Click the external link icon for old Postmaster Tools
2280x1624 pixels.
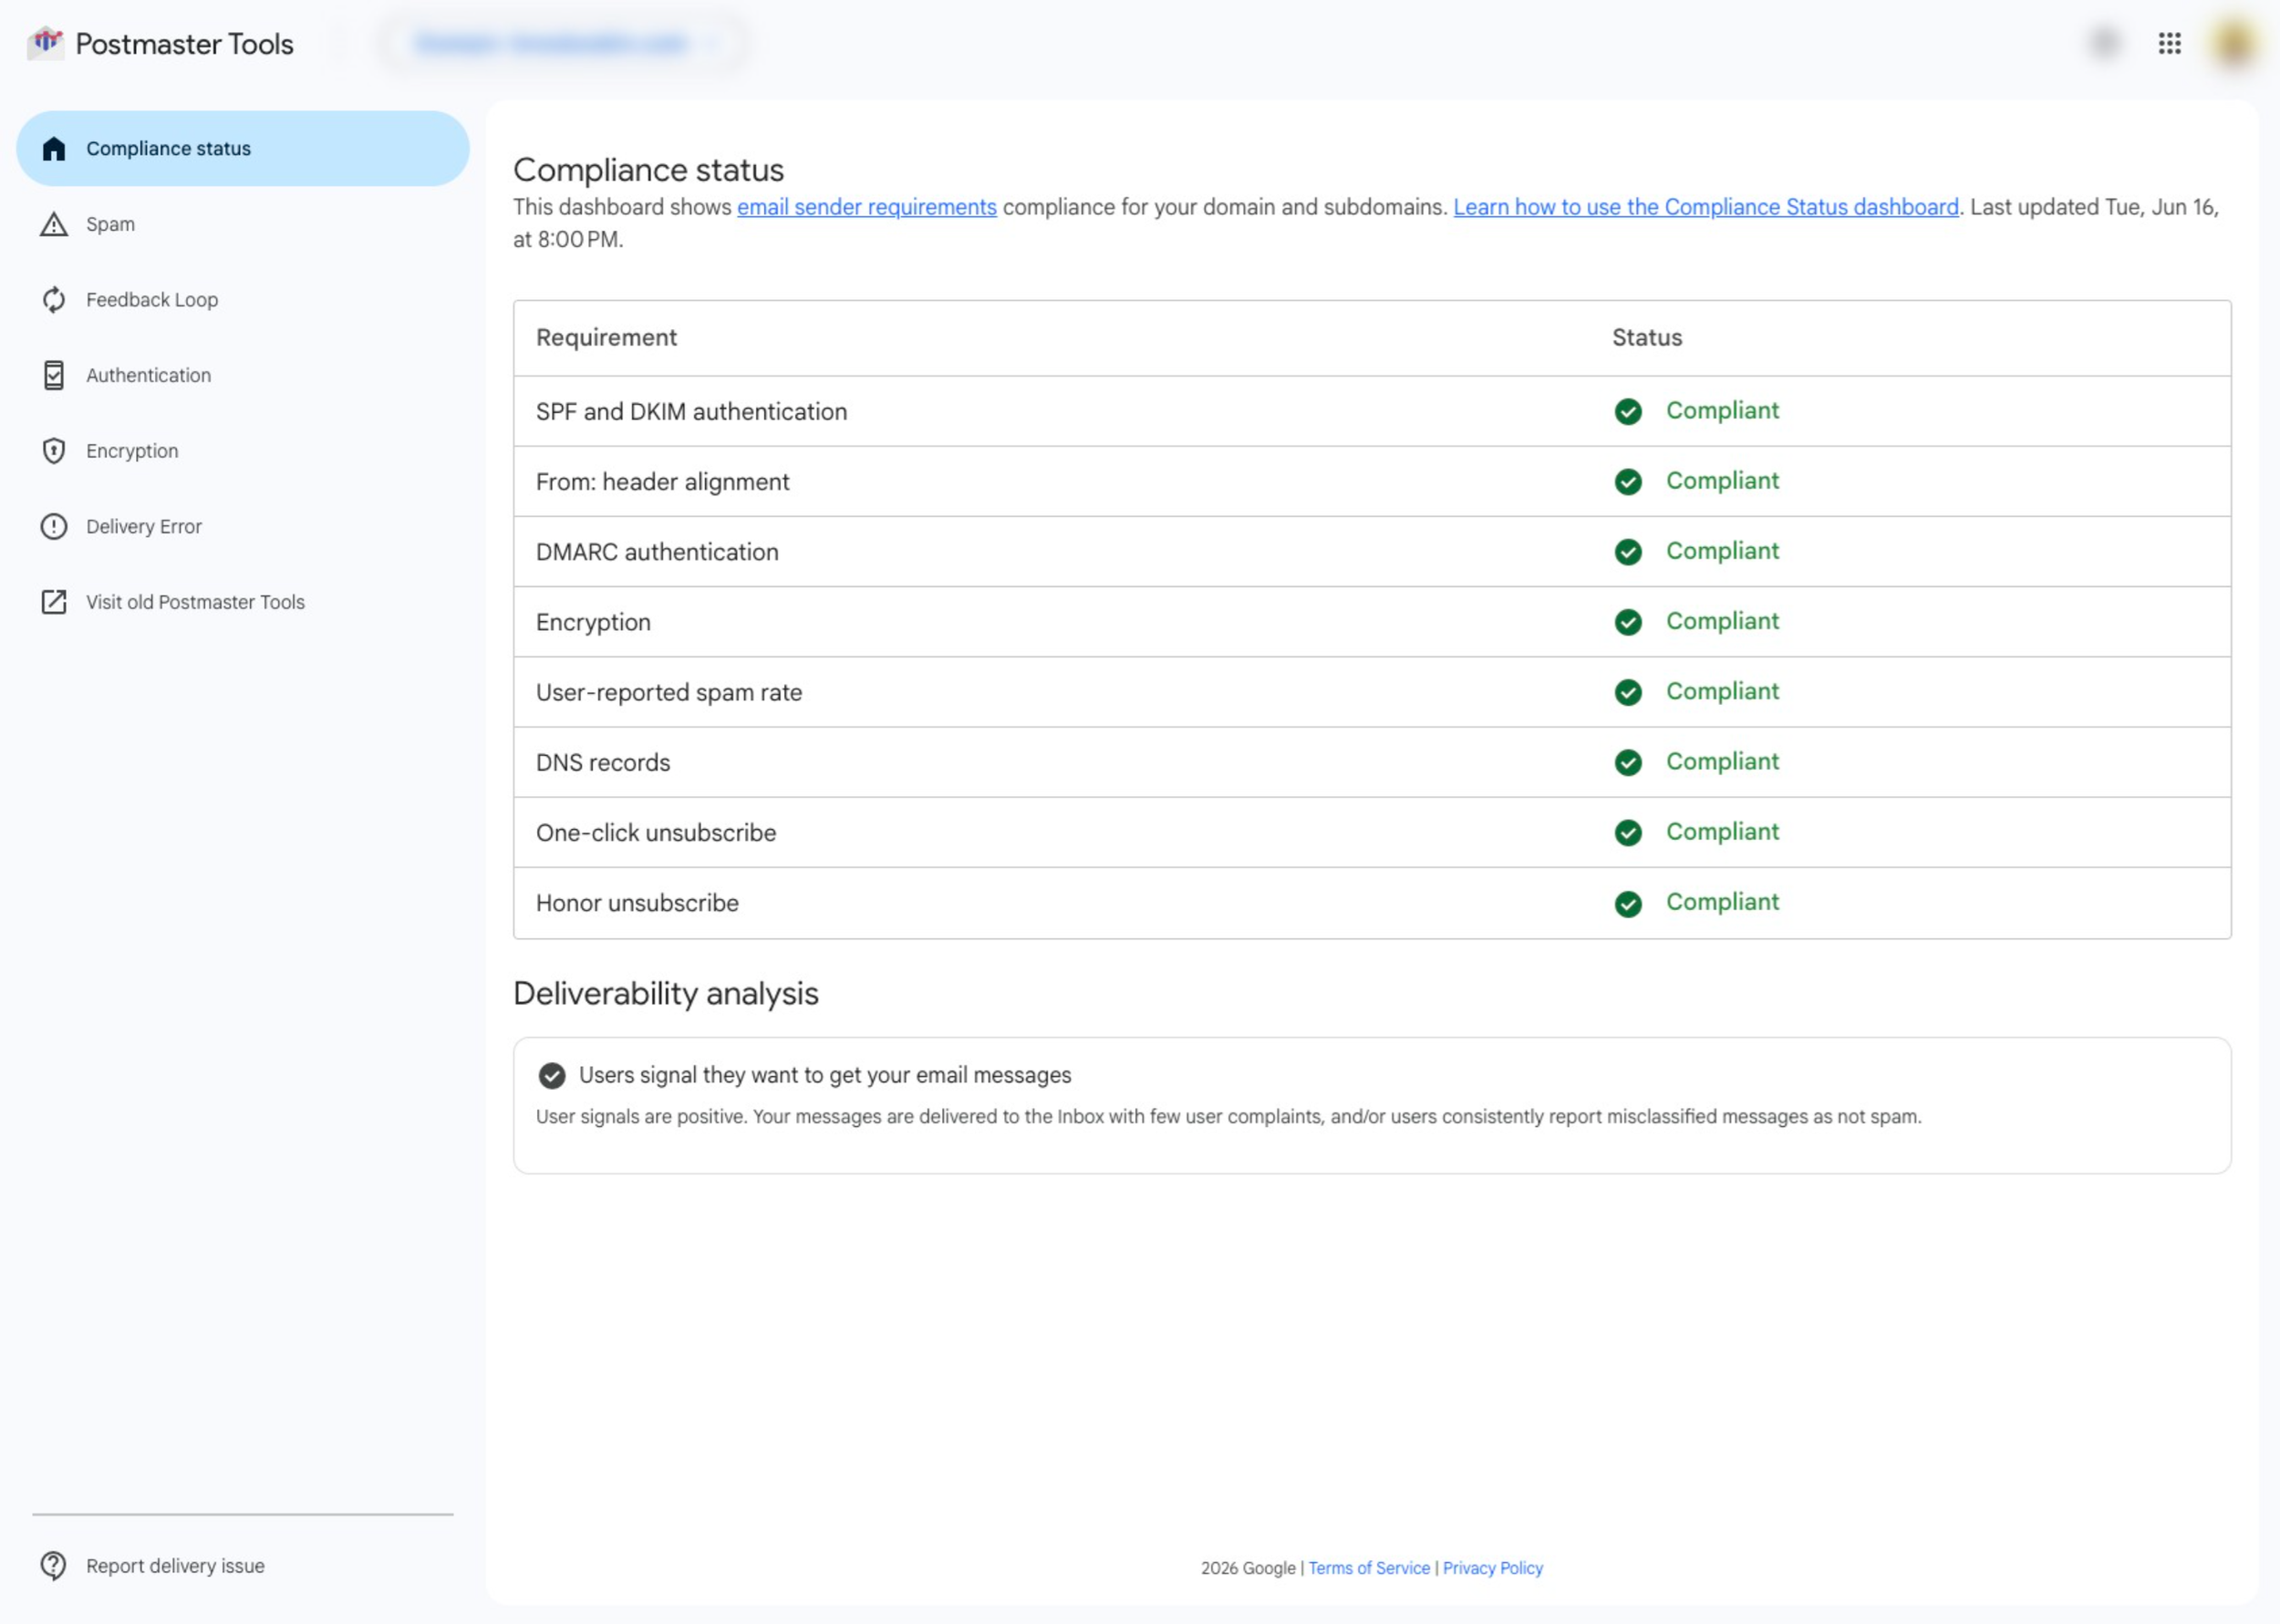(x=54, y=602)
